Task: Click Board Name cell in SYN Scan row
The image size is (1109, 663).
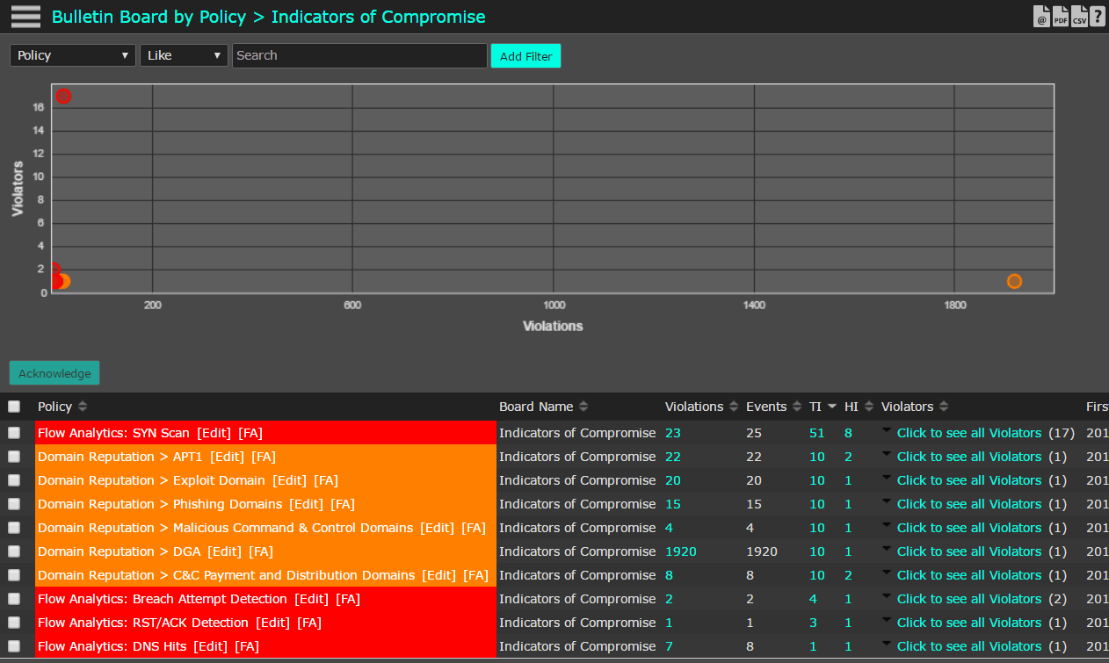Action: [x=577, y=433]
